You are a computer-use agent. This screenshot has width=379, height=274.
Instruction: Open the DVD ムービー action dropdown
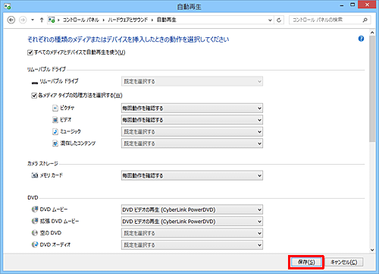[192, 209]
